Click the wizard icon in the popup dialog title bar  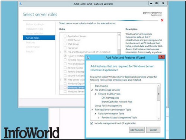(x=88, y=58)
